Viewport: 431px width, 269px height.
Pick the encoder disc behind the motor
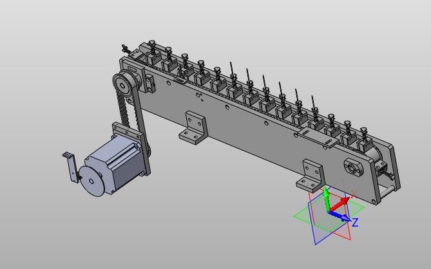(x=91, y=181)
